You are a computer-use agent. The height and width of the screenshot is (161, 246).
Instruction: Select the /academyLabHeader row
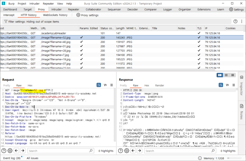point(122,33)
